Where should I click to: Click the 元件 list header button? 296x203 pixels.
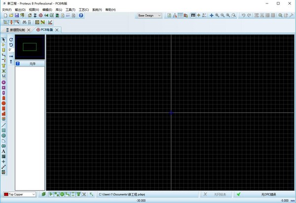point(33,64)
